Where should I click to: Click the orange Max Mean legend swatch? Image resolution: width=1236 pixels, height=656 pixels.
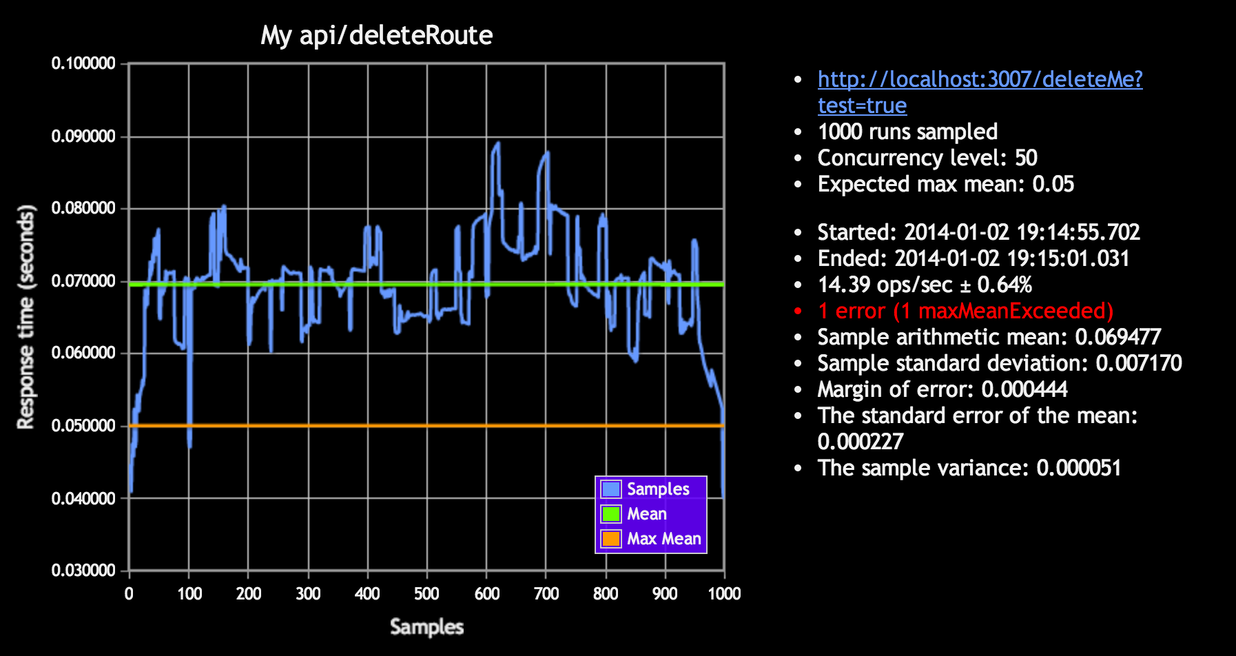coord(611,539)
